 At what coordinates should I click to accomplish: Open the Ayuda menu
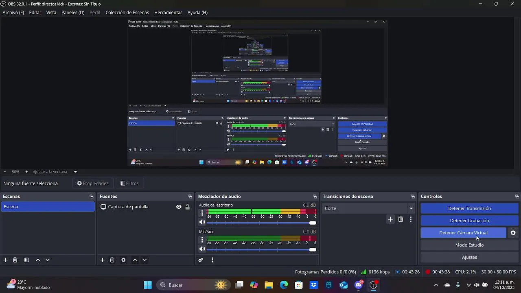point(197,13)
